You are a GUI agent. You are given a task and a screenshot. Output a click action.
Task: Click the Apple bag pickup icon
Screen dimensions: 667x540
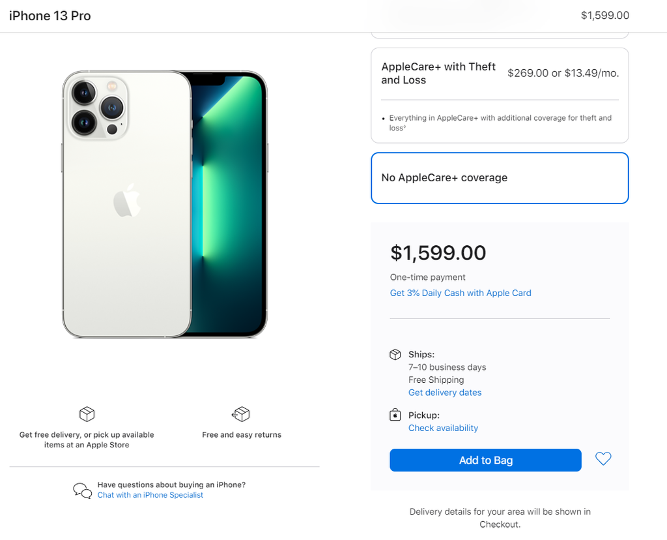coord(395,415)
